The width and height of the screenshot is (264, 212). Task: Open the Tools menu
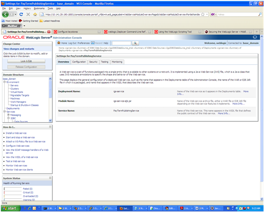[50, 8]
